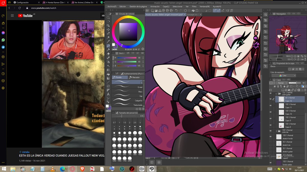Hide the Capa 9 layer

pos(270,119)
